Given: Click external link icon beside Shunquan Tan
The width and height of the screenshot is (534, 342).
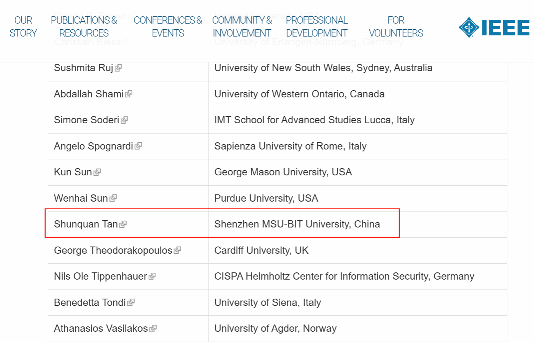Looking at the screenshot, I should [x=123, y=224].
